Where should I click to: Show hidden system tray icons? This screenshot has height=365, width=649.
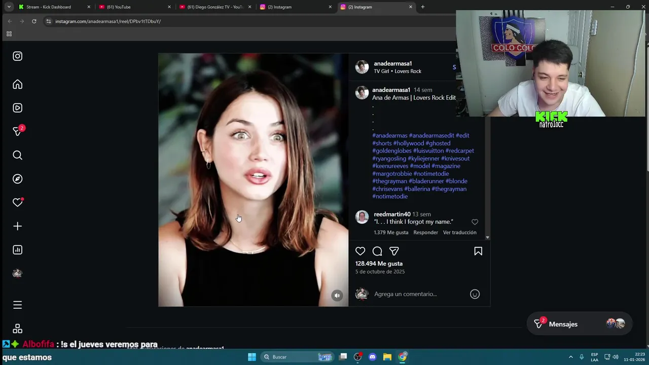[570, 357]
